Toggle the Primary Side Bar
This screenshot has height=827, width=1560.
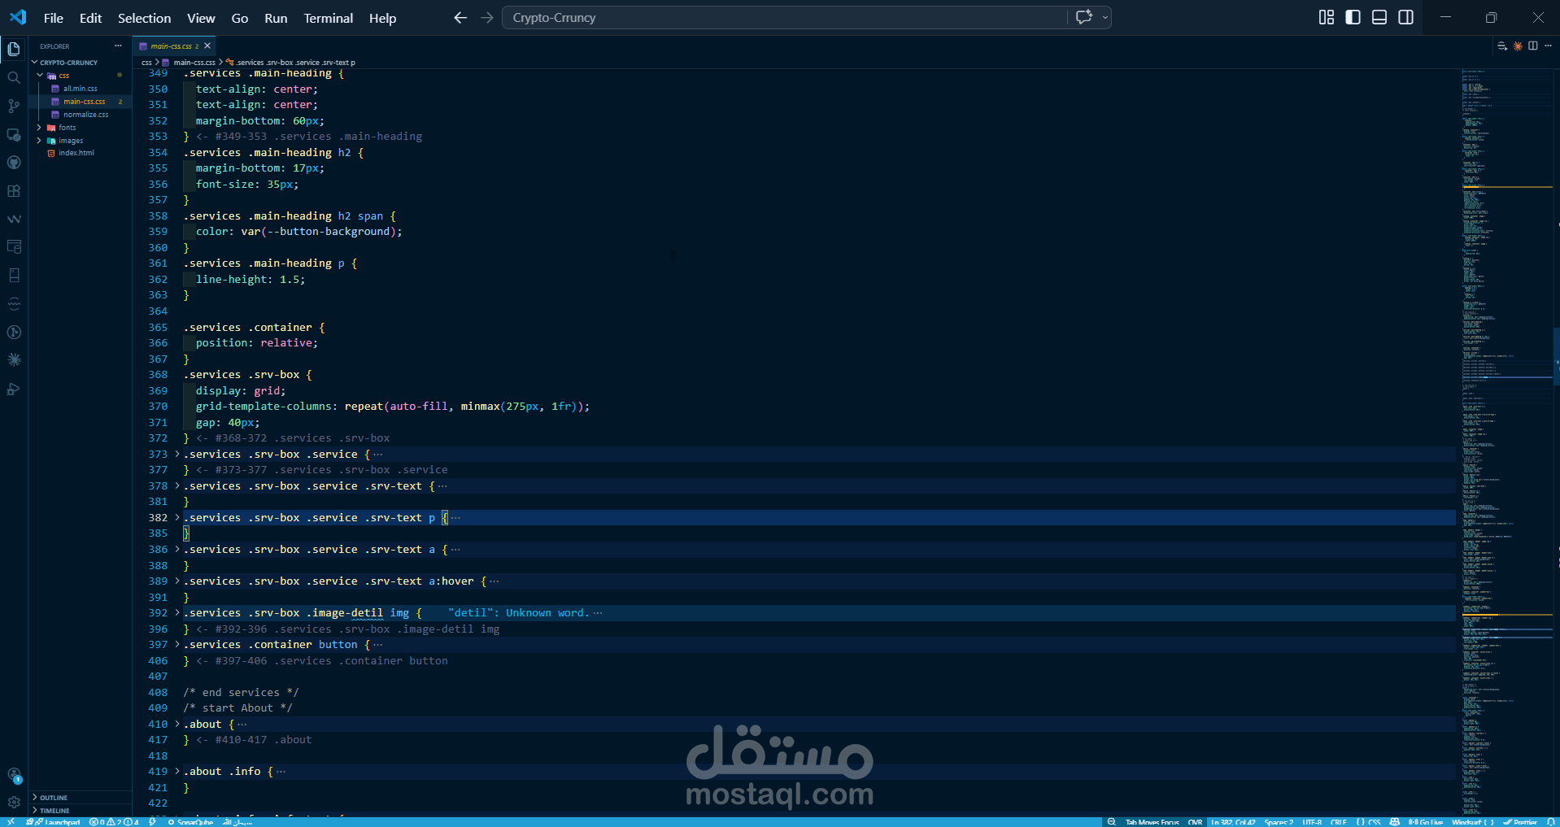pyautogui.click(x=1353, y=17)
